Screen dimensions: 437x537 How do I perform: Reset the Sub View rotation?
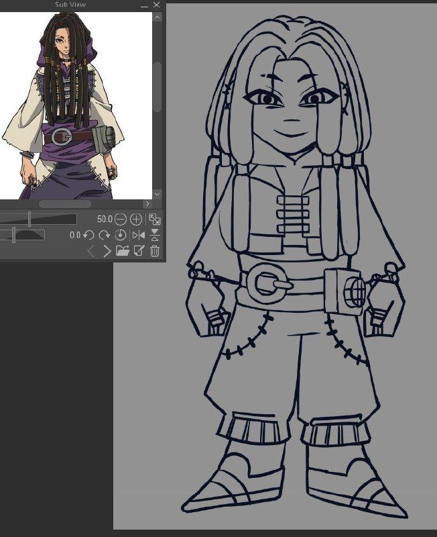pos(120,235)
